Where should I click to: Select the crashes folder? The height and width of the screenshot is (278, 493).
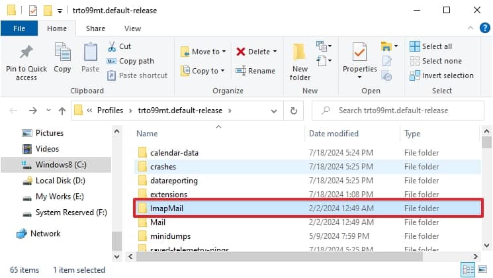308,167
